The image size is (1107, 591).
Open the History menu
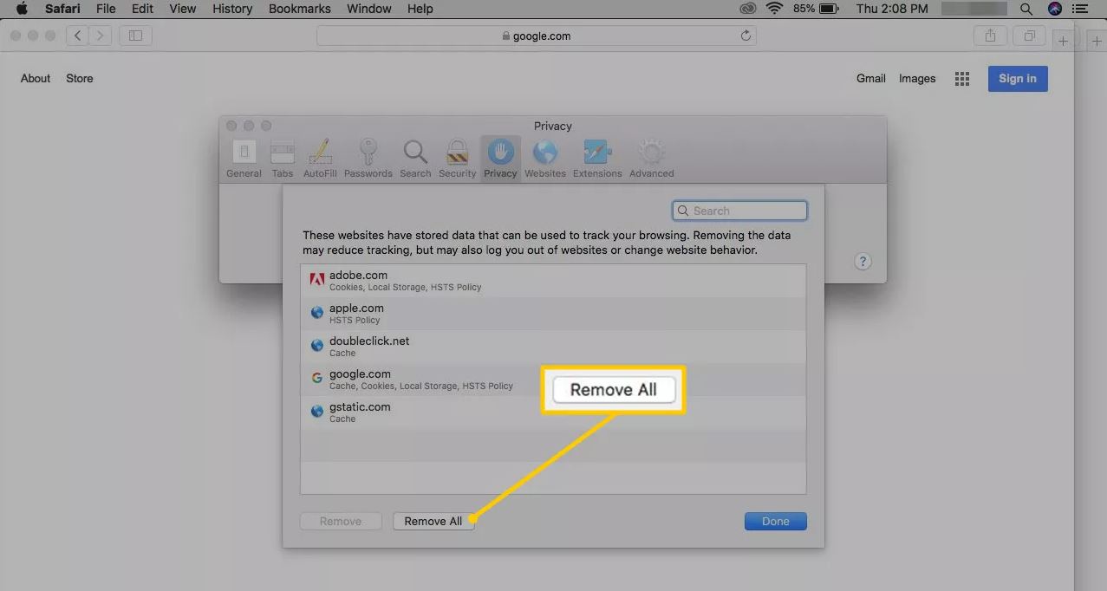pos(232,9)
